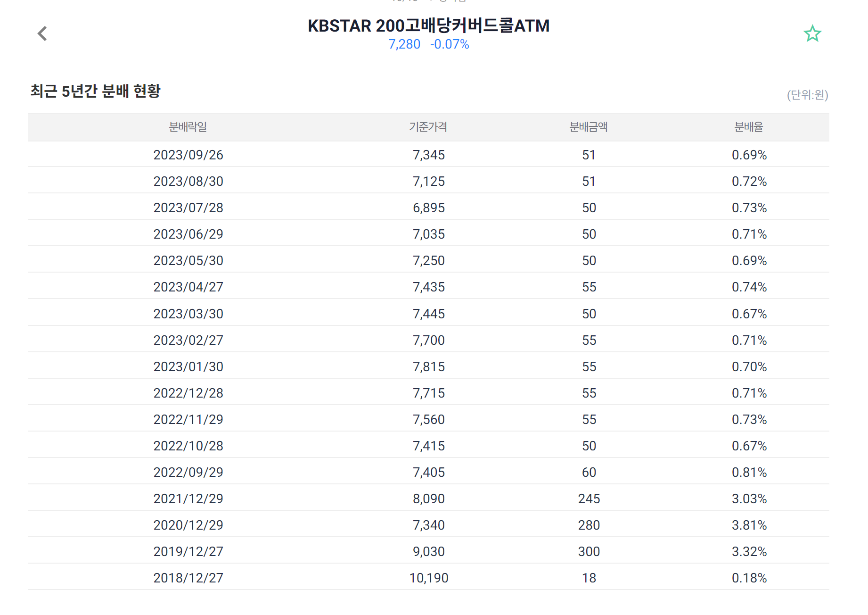
Task: Click the current price 7,280
Action: pyautogui.click(x=404, y=44)
